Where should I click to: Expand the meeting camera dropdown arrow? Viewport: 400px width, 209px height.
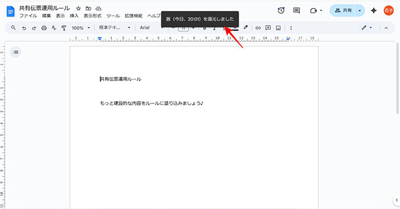pyautogui.click(x=321, y=11)
